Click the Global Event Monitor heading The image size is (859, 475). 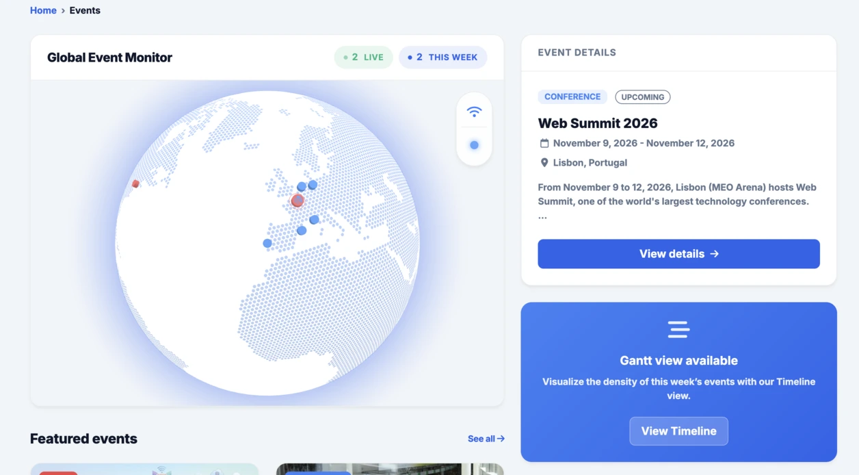(x=109, y=57)
